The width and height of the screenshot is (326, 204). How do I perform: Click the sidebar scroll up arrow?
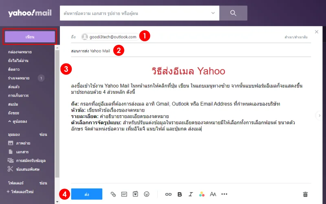pyautogui.click(x=57, y=48)
